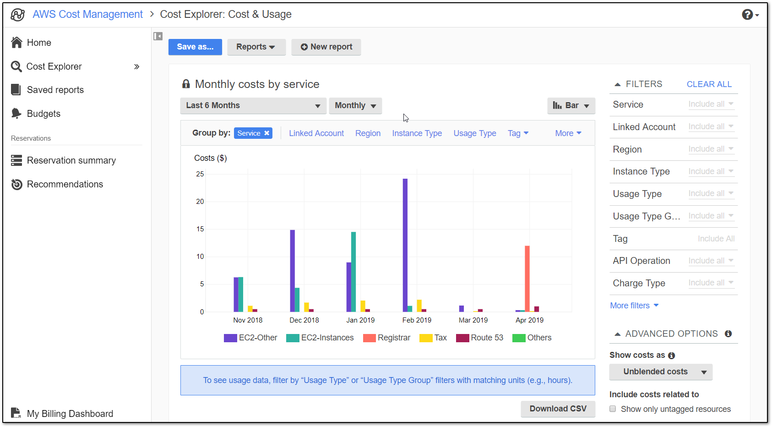The image size is (772, 427).
Task: Group by Linked Account
Action: click(316, 133)
